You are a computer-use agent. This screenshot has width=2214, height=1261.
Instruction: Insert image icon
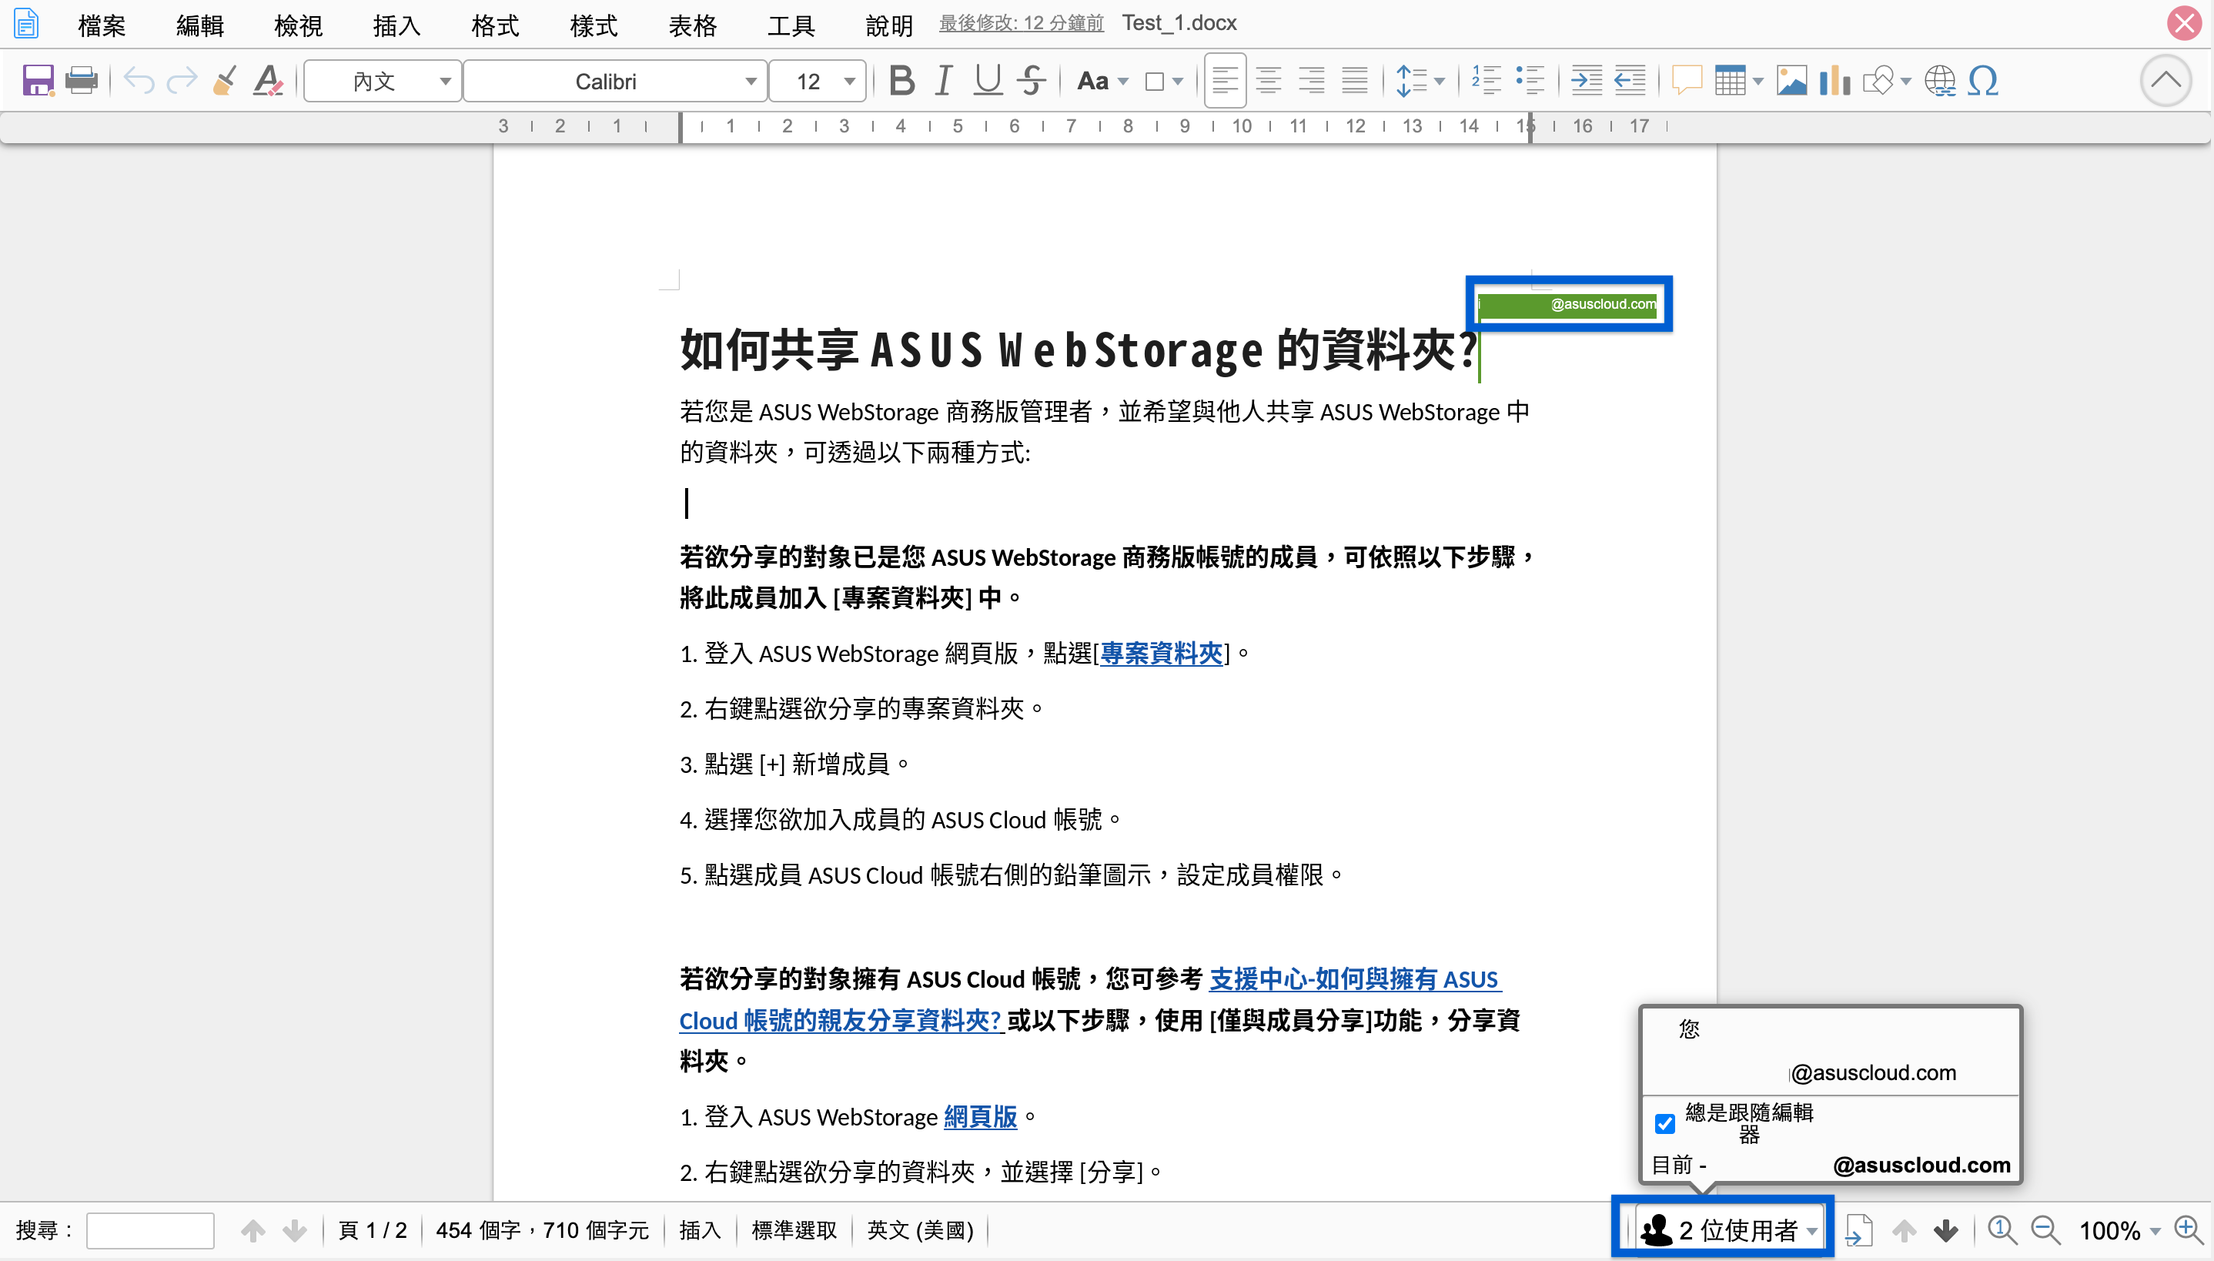[x=1791, y=82]
